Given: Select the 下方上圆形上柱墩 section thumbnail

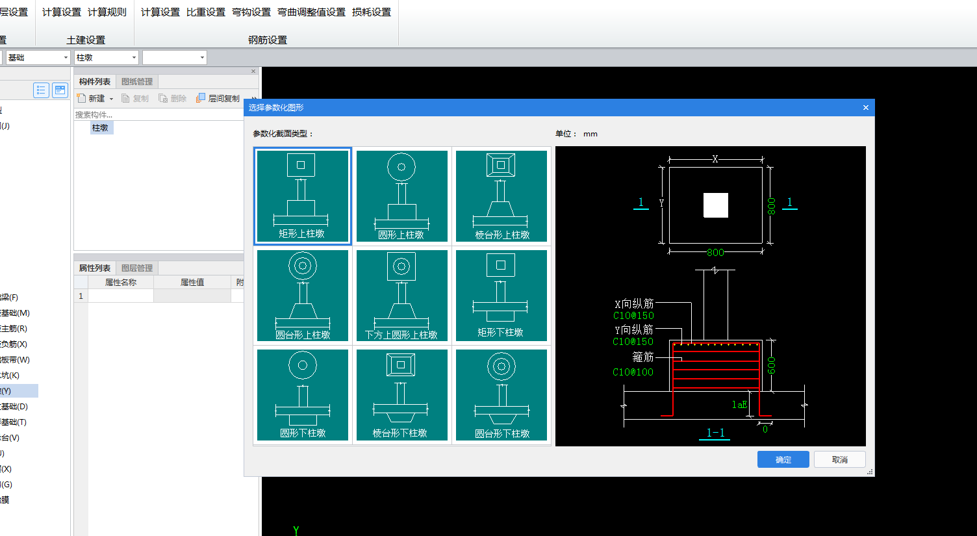Looking at the screenshot, I should [x=402, y=296].
